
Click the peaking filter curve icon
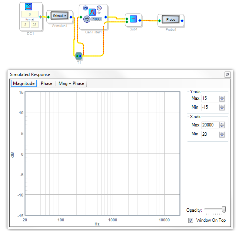(x=92, y=12)
